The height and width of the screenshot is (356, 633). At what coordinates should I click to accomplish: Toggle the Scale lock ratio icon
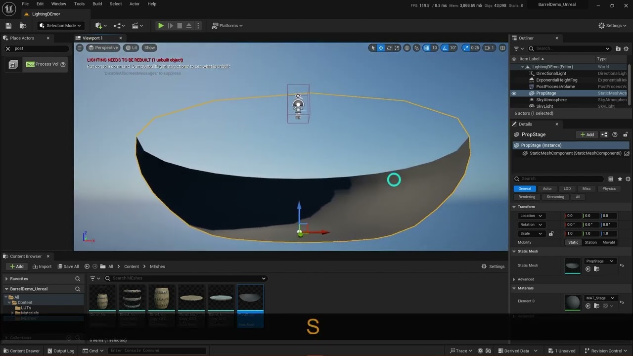point(551,233)
